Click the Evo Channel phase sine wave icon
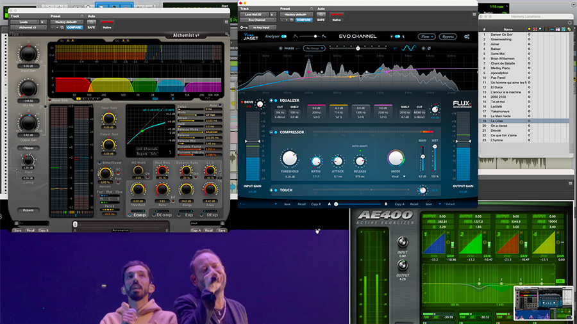 coord(408,48)
